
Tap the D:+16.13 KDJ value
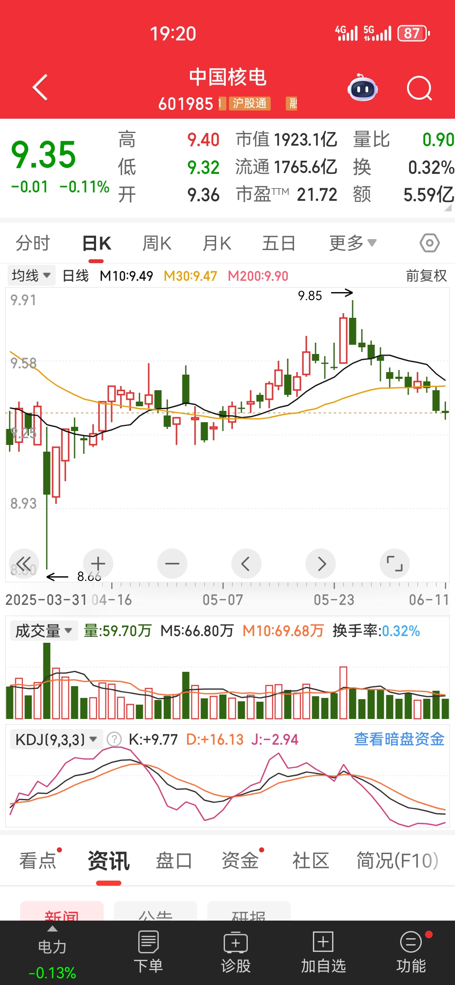pyautogui.click(x=215, y=739)
